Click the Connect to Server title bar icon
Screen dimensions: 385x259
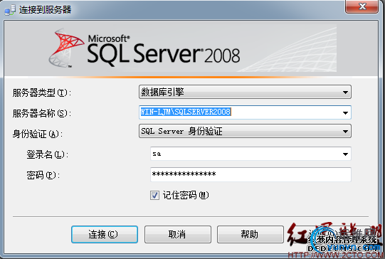10,10
